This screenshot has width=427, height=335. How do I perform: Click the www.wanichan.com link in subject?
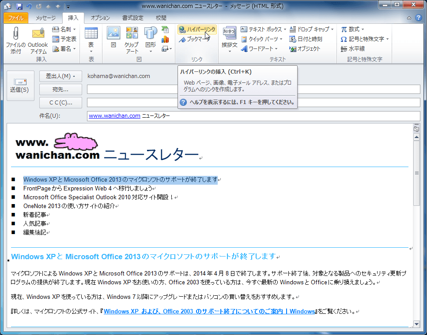114,116
